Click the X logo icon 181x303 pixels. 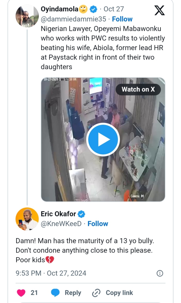coord(160,10)
